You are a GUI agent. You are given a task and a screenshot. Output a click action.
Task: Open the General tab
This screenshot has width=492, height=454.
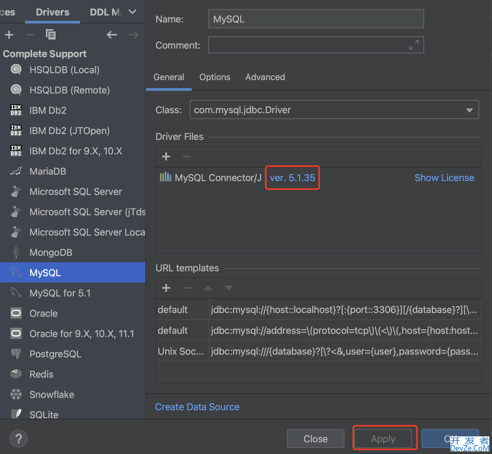point(169,77)
